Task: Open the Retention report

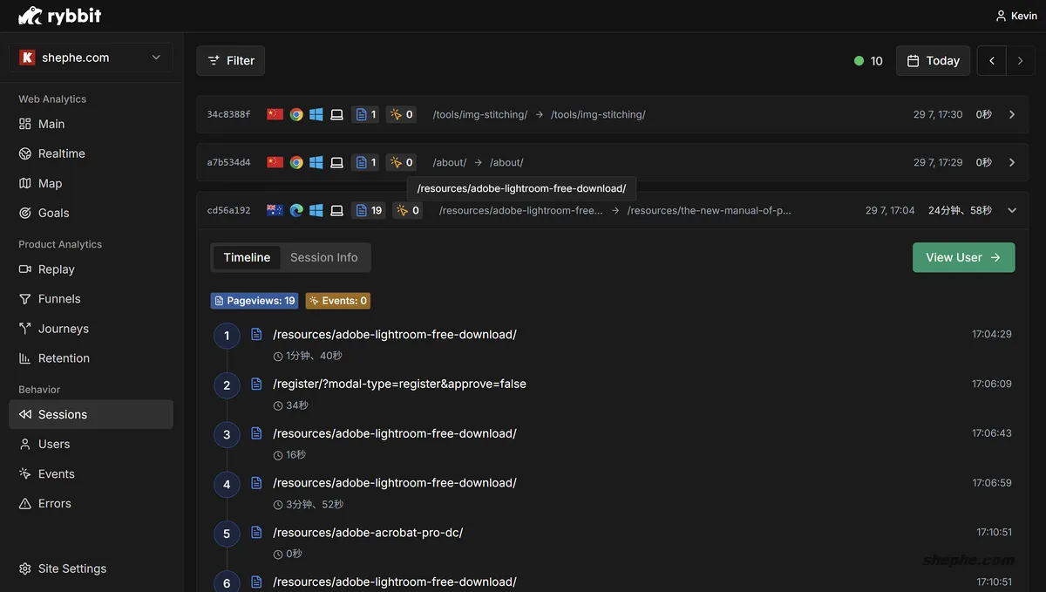Action: (x=64, y=358)
